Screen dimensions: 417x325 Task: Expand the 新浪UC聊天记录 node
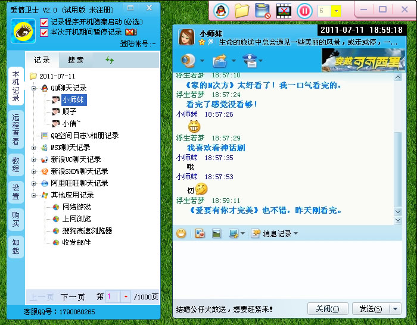coord(33,160)
